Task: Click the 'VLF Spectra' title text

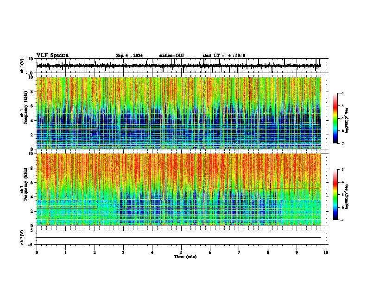Action: coord(52,55)
